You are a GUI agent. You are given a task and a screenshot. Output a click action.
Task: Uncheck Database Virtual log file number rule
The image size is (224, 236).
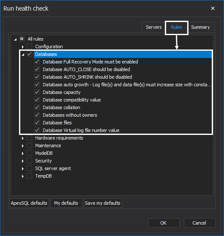pyautogui.click(x=37, y=130)
